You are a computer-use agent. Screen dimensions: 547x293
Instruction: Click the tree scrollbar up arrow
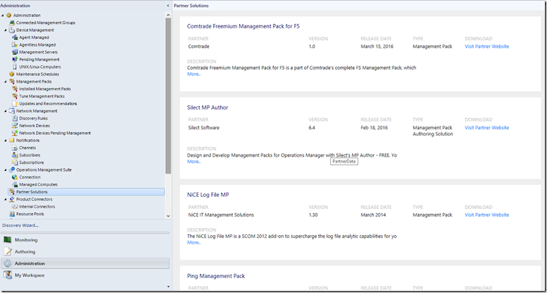[168, 15]
